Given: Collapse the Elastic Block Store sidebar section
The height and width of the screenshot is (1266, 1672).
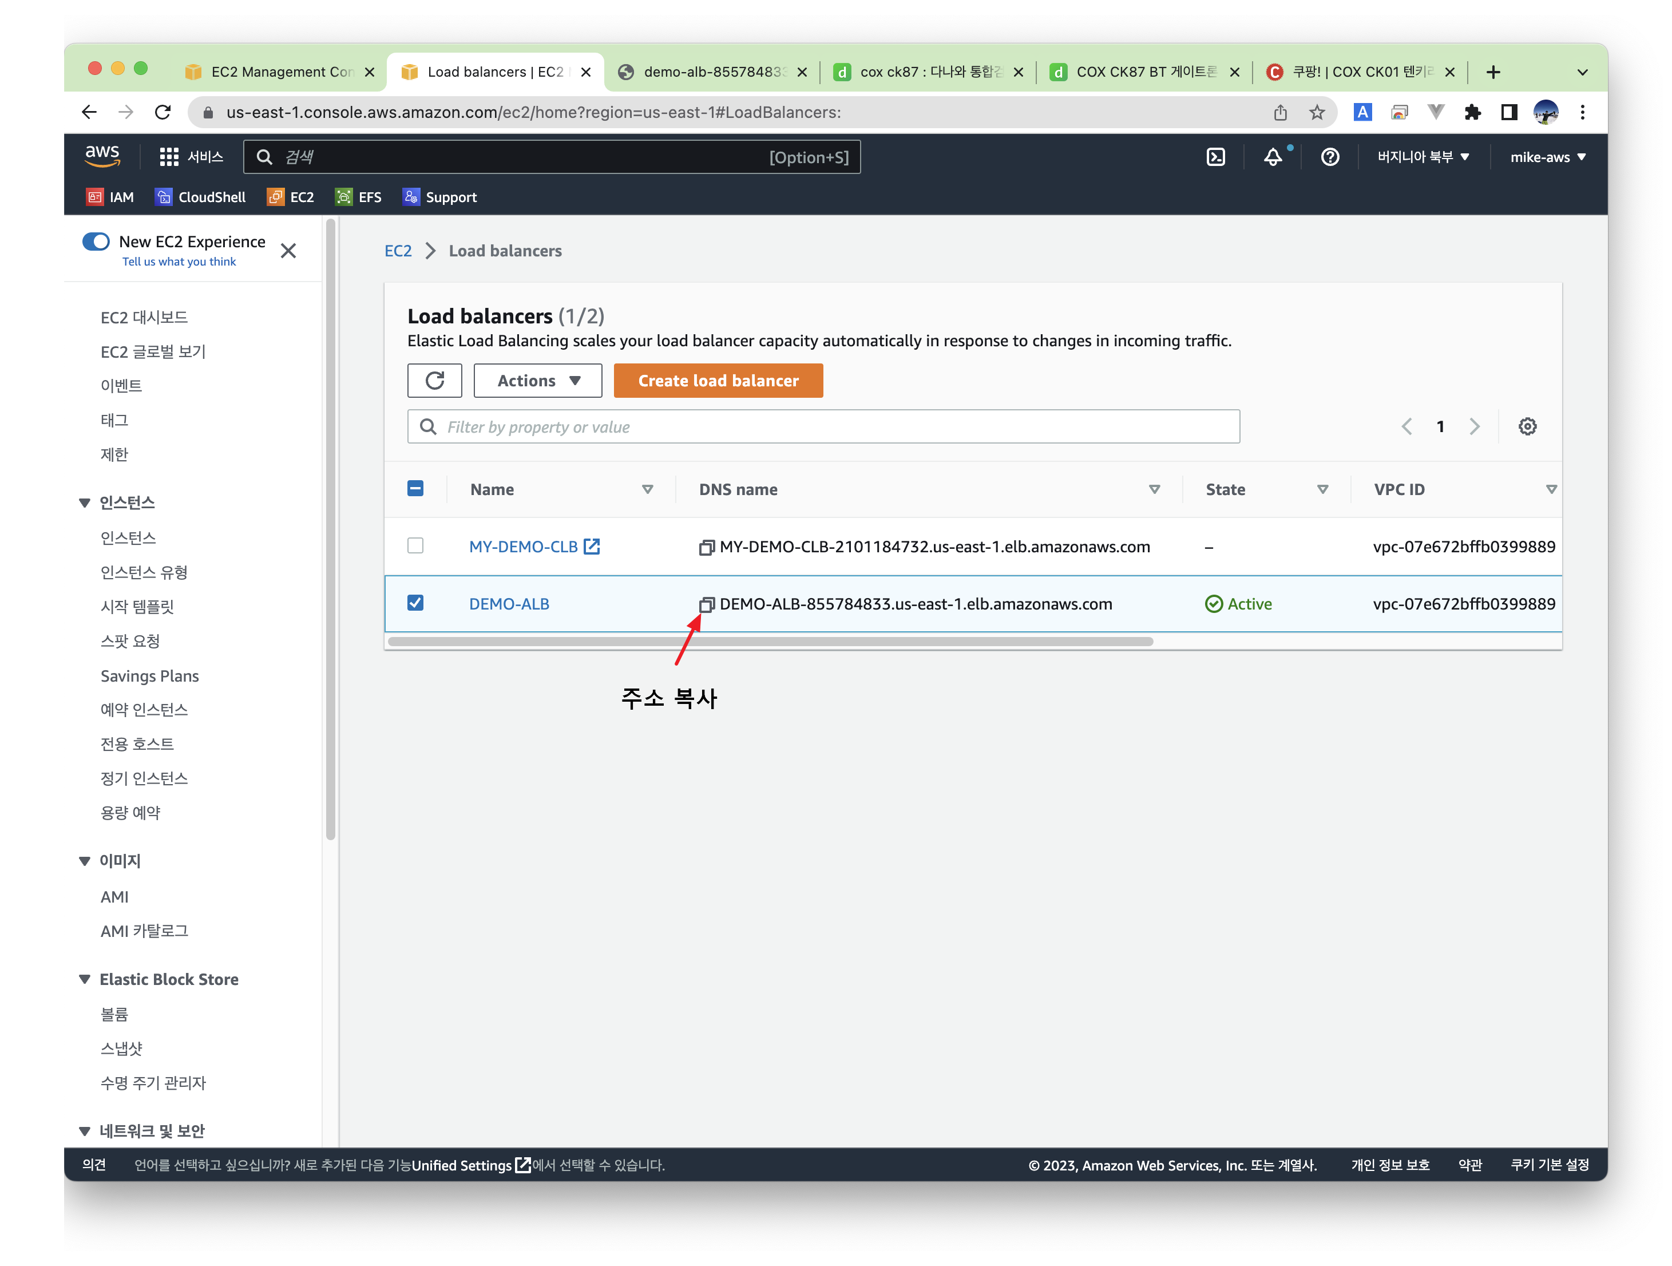Looking at the screenshot, I should tap(85, 979).
